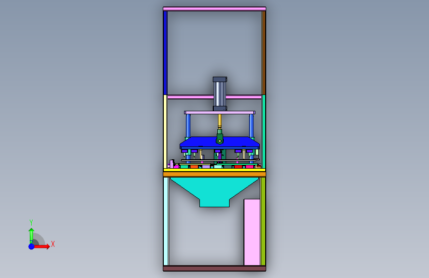Select the orange table top plate
429x278 pixels.
click(214, 174)
